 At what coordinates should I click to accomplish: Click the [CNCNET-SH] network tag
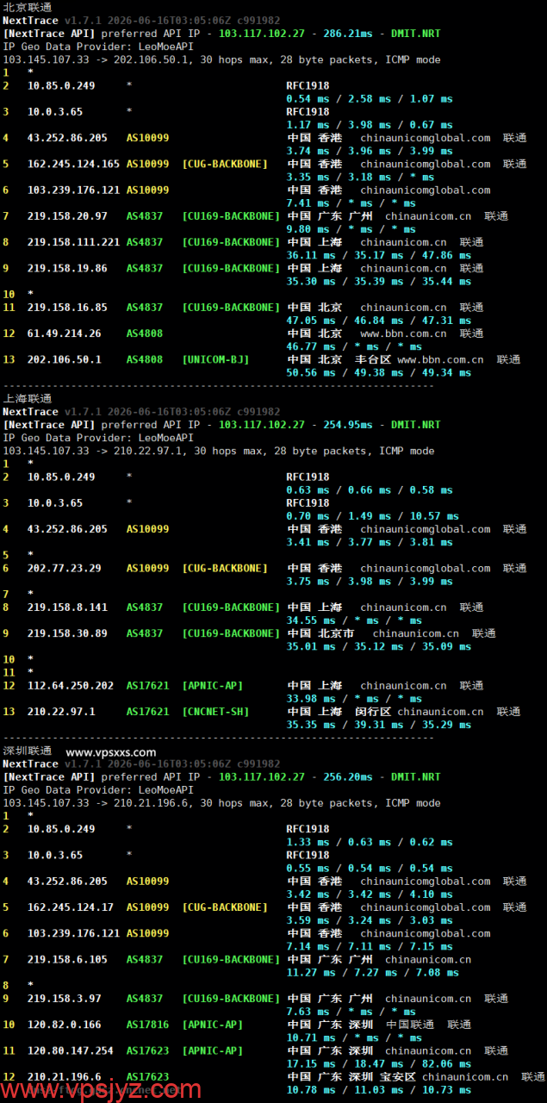215,712
